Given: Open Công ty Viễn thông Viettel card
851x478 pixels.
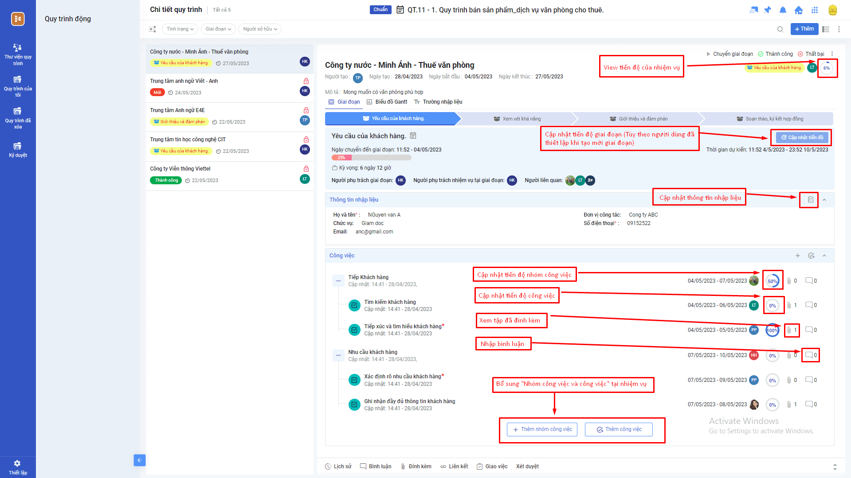Looking at the screenshot, I should 229,175.
